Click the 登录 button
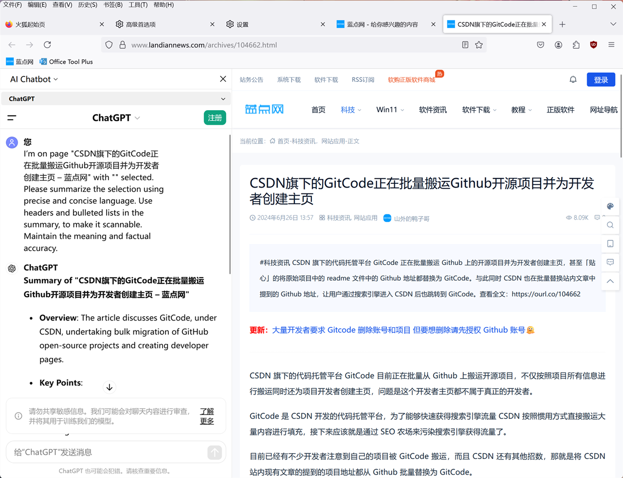623x478 pixels. coord(601,80)
